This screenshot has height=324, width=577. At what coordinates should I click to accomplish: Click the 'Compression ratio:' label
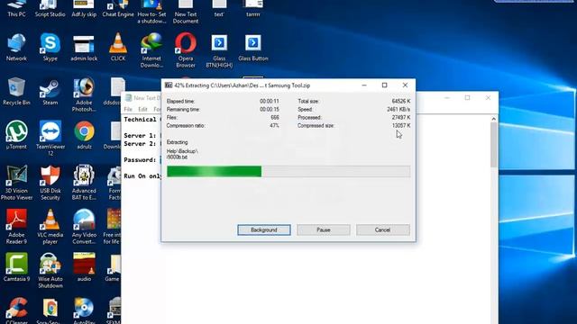coord(186,126)
